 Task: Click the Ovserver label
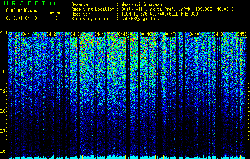coord(81,4)
